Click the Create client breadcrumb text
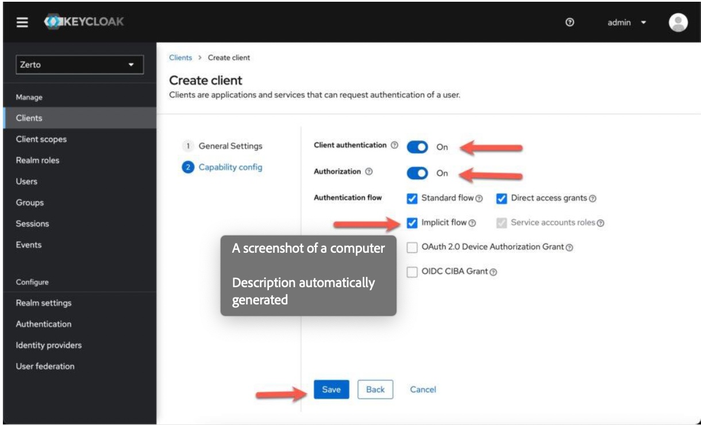Screen dimensions: 701x425 click(229, 57)
